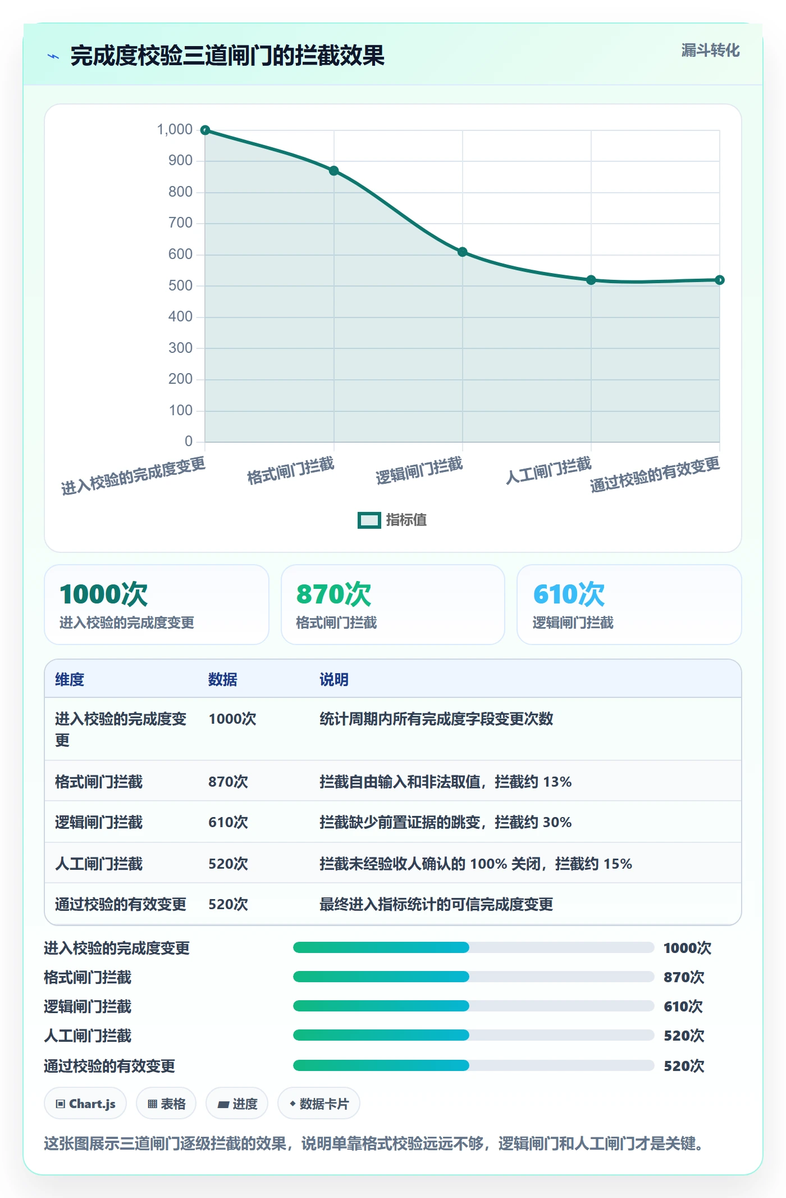Click the y-axis value 1,000
The width and height of the screenshot is (786, 1198).
[175, 130]
